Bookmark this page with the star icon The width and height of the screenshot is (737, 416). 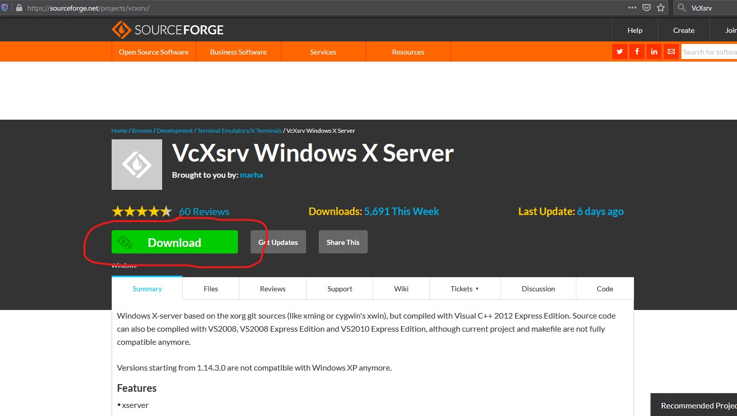[661, 8]
